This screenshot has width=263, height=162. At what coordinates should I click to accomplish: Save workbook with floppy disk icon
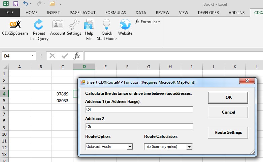(16, 3)
